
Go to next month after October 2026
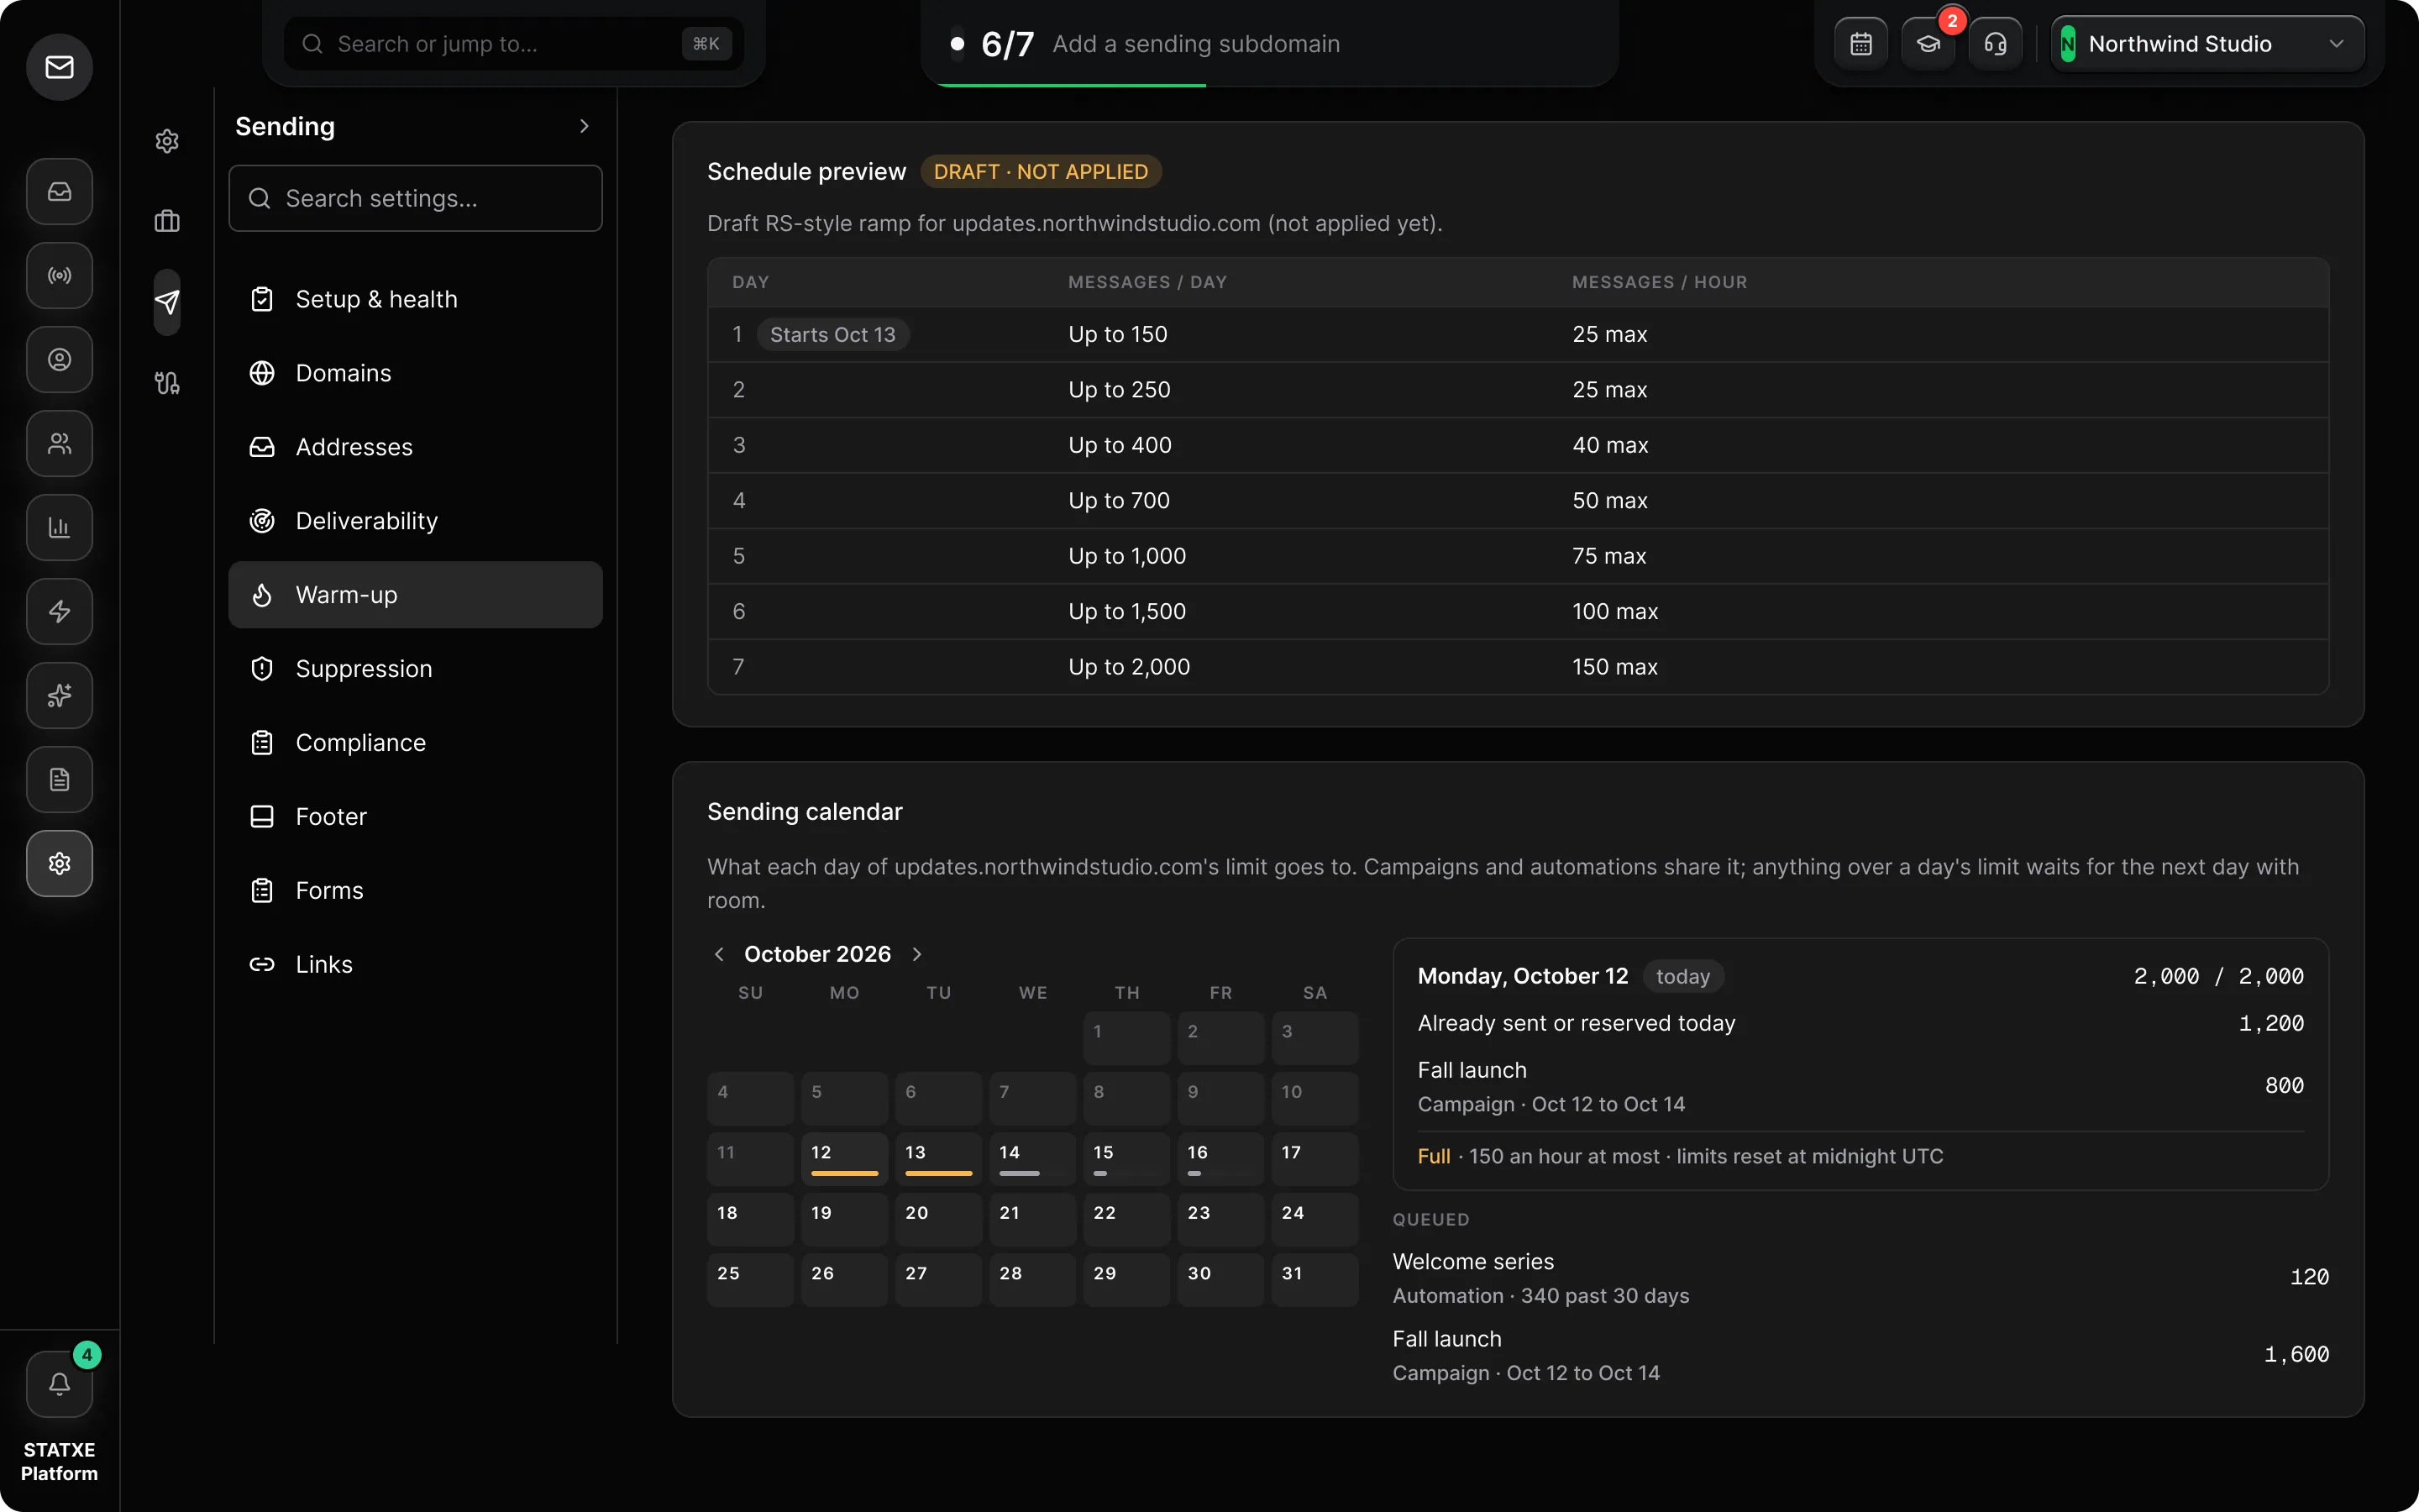[x=916, y=954]
